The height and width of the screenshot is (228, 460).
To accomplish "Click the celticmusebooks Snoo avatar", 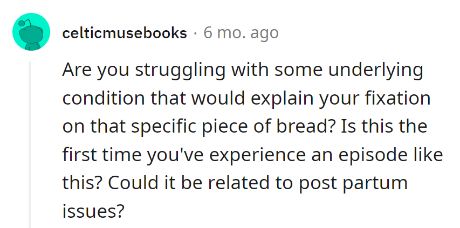I will pos(31,32).
